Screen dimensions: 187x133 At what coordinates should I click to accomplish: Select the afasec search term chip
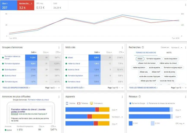point(140,59)
